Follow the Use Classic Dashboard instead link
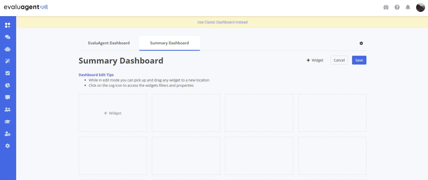This screenshot has height=180, width=428. 222,22
